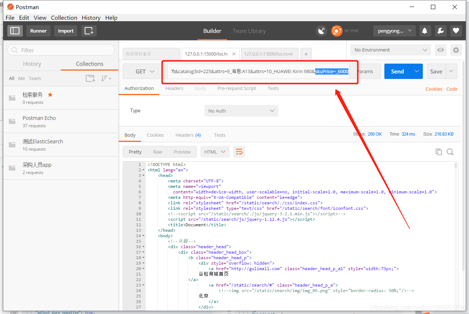
Task: Open a new window with plus icon
Action: (89, 31)
